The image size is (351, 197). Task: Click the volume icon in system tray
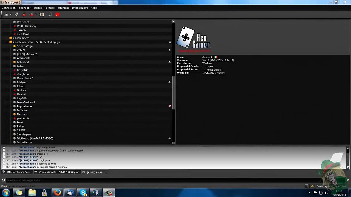point(326,193)
